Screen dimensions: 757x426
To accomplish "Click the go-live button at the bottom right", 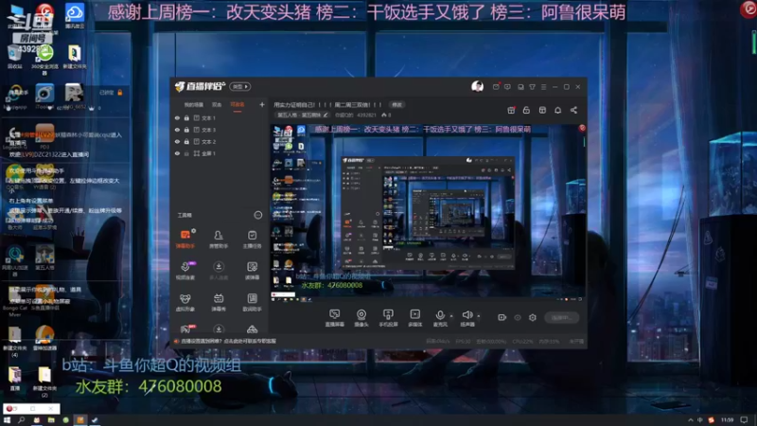I will tap(561, 317).
